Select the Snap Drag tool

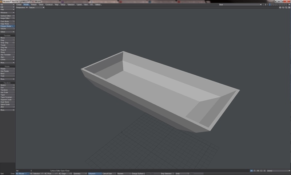coord(7,42)
